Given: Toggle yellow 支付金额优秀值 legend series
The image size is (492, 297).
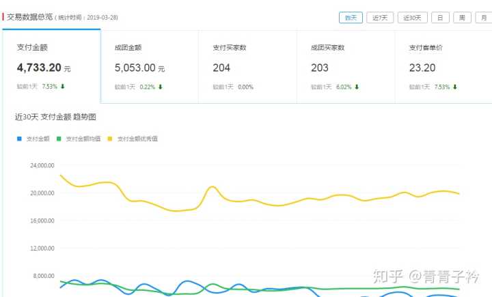Looking at the screenshot, I should point(133,139).
